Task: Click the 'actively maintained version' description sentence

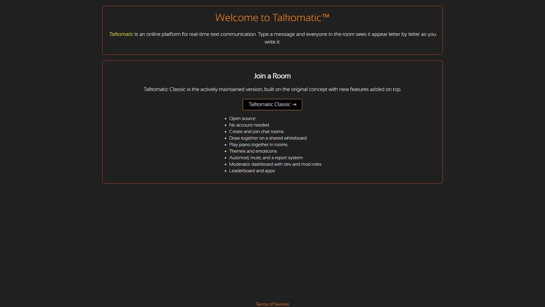Action: point(272,89)
